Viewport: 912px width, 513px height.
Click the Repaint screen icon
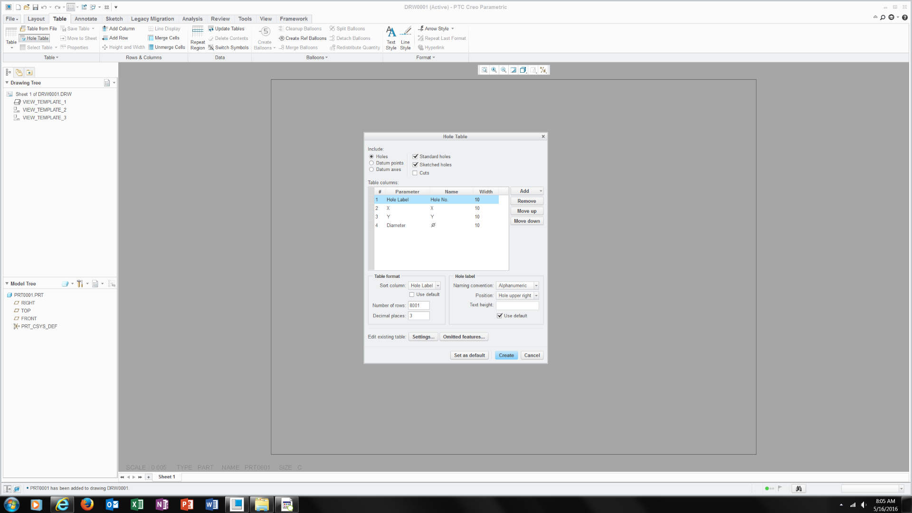(x=513, y=70)
